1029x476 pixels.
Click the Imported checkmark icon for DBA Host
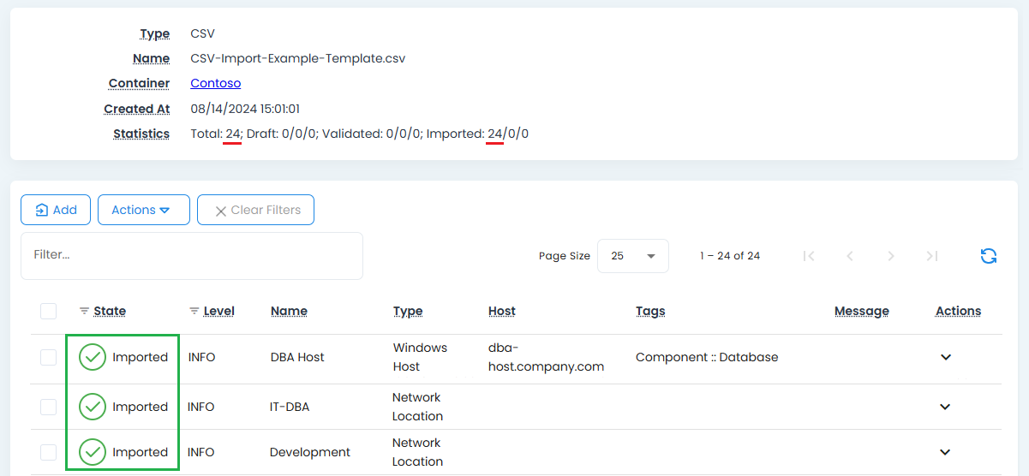(93, 358)
